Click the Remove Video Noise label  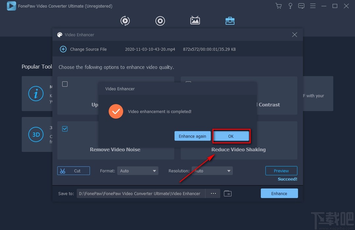tap(115, 150)
